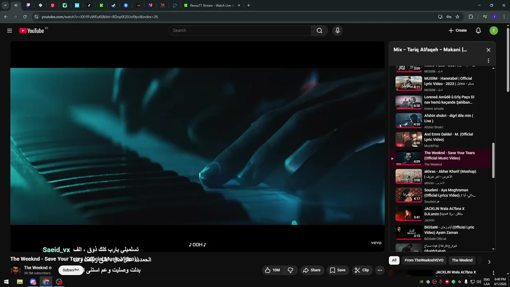Select the All filter chip
The height and width of the screenshot is (287, 510).
pos(394,260)
